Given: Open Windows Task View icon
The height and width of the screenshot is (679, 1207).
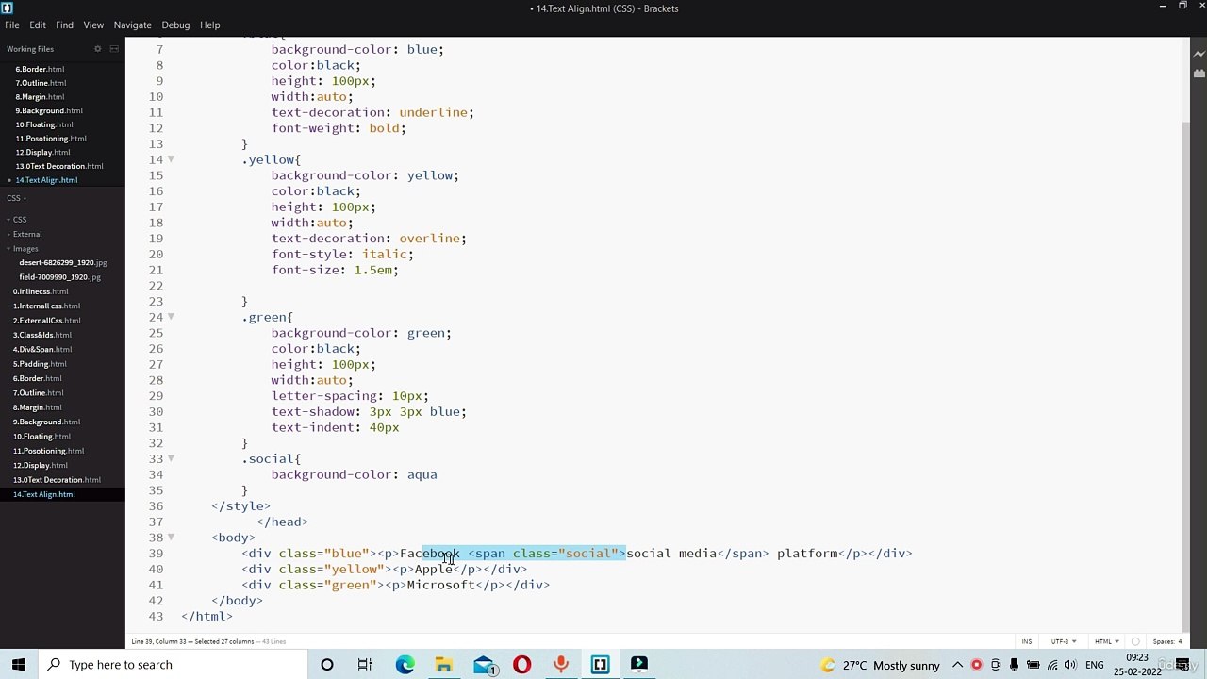Looking at the screenshot, I should [x=365, y=665].
